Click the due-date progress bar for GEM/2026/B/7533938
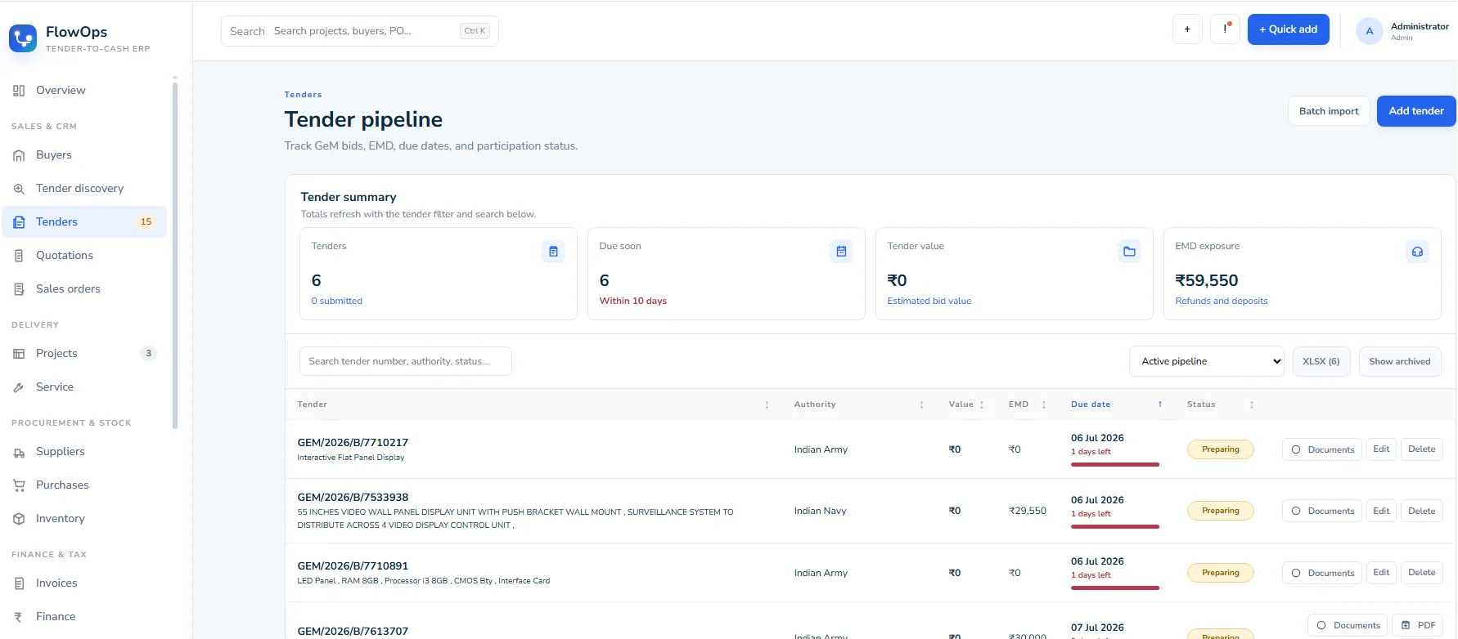This screenshot has width=1458, height=639. pos(1115,526)
